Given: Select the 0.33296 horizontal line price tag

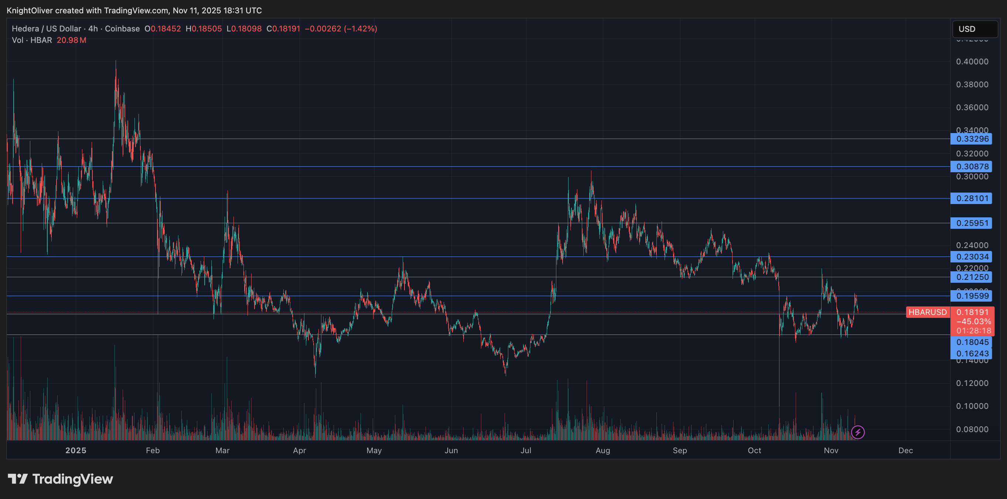Looking at the screenshot, I should click(x=972, y=139).
